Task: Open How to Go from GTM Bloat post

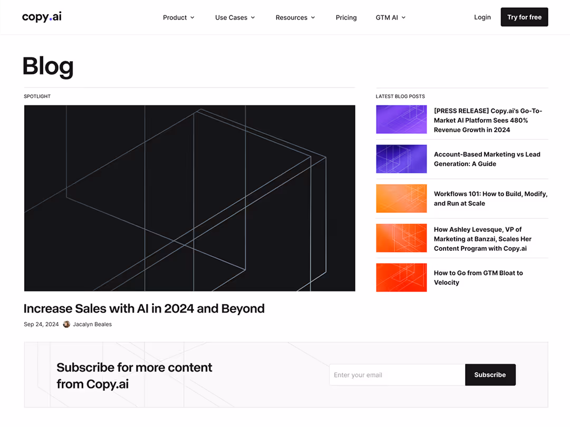Action: point(478,278)
